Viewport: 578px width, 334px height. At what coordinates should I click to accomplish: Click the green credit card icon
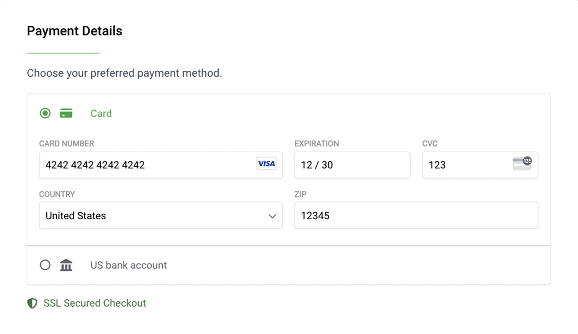(x=66, y=113)
